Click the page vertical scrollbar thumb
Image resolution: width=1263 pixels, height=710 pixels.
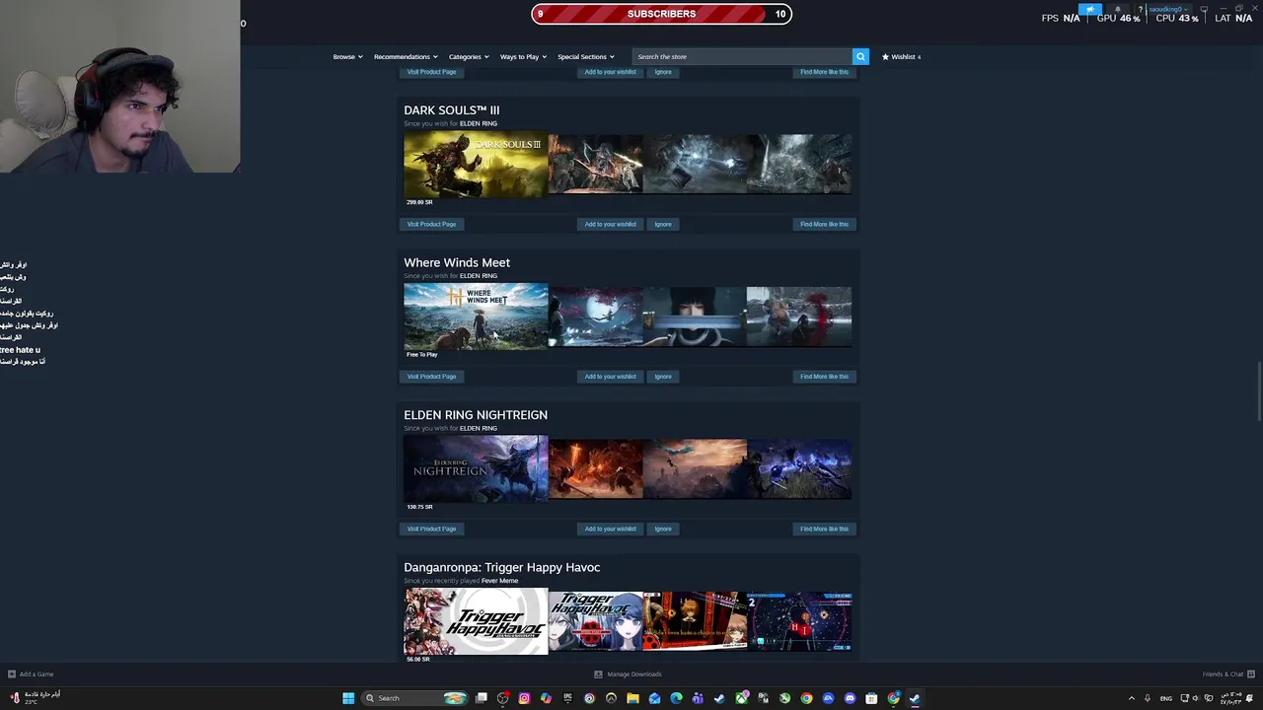[1258, 391]
